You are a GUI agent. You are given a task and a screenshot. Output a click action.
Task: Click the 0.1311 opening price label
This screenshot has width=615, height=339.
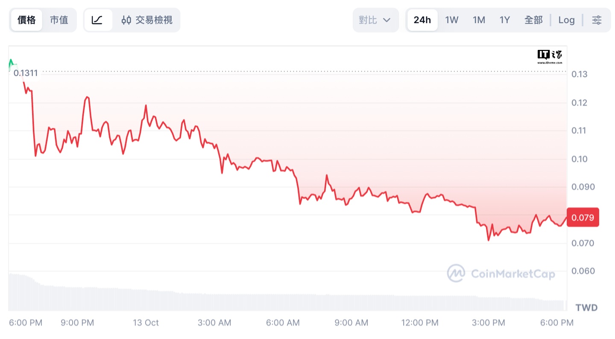click(x=26, y=73)
